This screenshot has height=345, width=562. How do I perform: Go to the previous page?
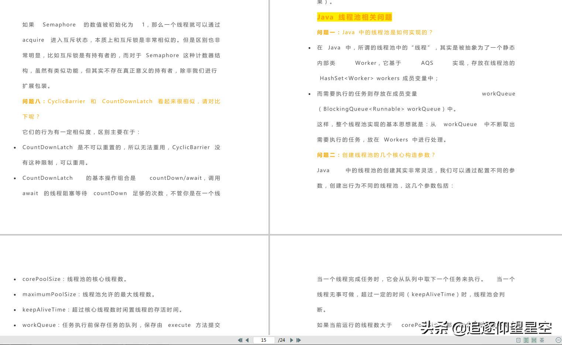click(x=247, y=340)
